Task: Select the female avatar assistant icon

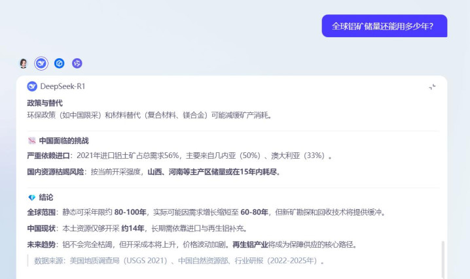Action: (24, 63)
